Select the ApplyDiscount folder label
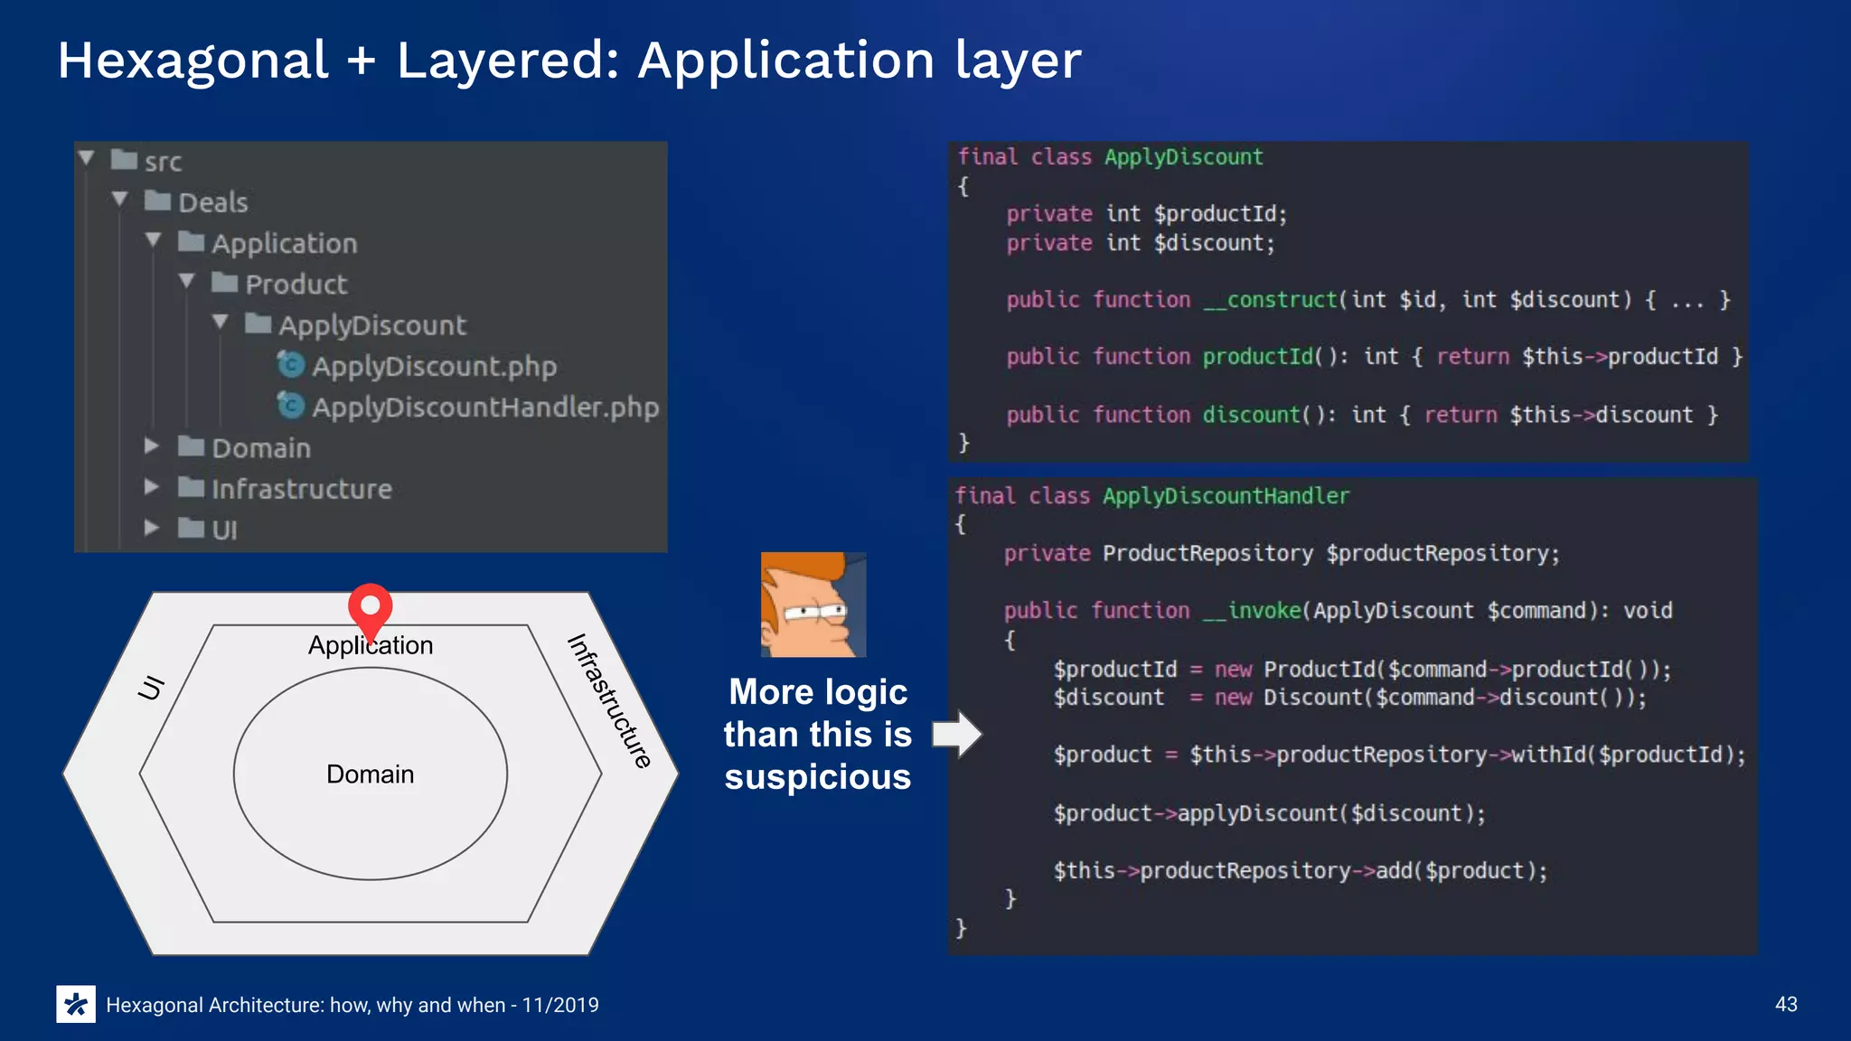Image resolution: width=1851 pixels, height=1041 pixels. pos(372,325)
